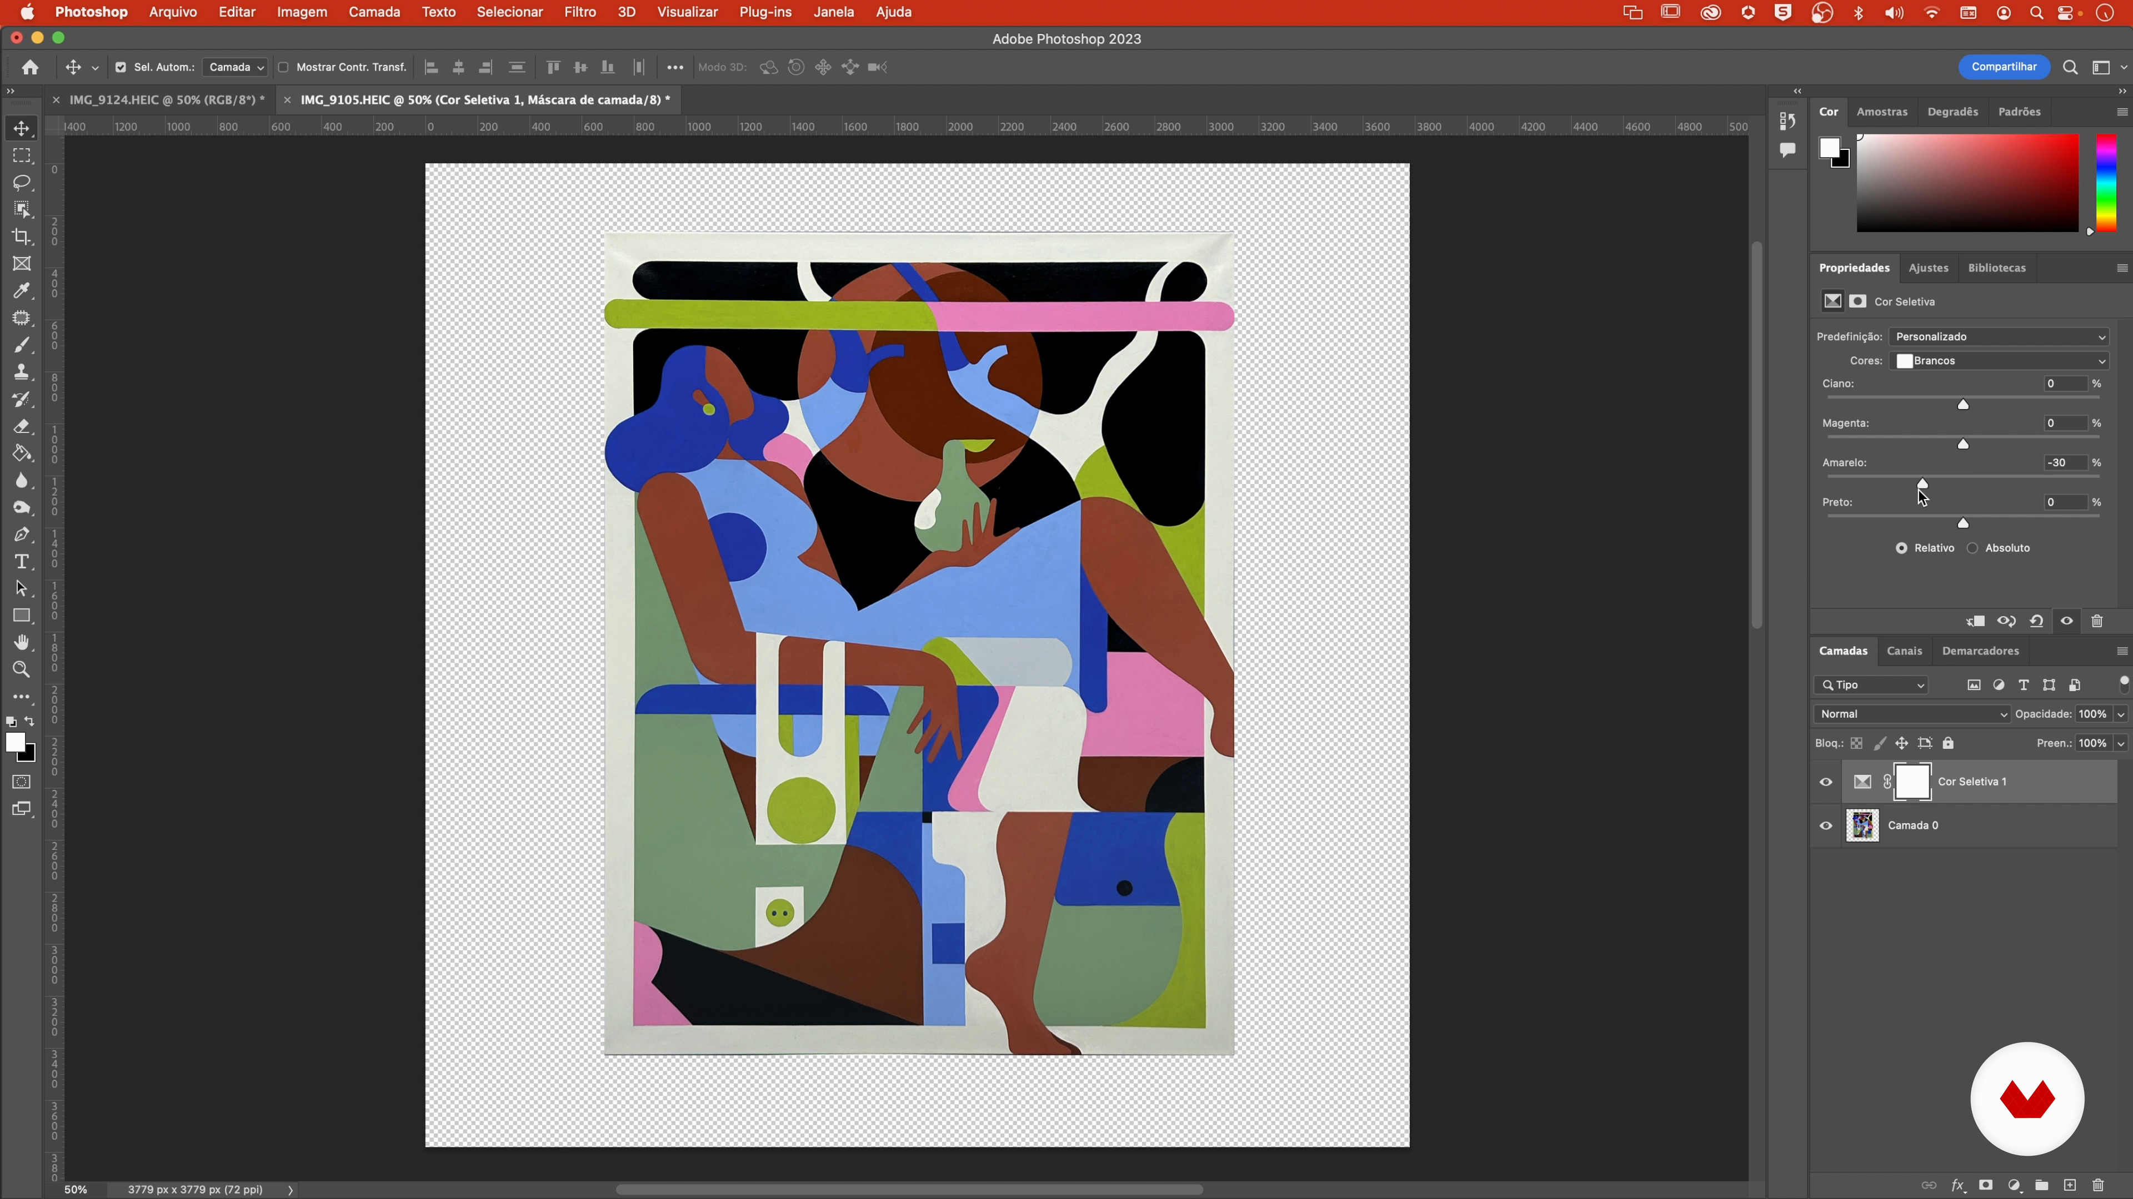The height and width of the screenshot is (1199, 2133).
Task: Select the Horizontal Type tool
Action: 22,562
